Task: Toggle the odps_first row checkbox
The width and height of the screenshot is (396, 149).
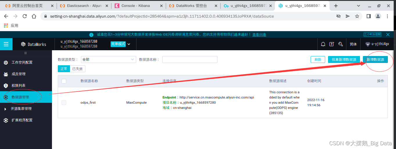Action: (64, 103)
